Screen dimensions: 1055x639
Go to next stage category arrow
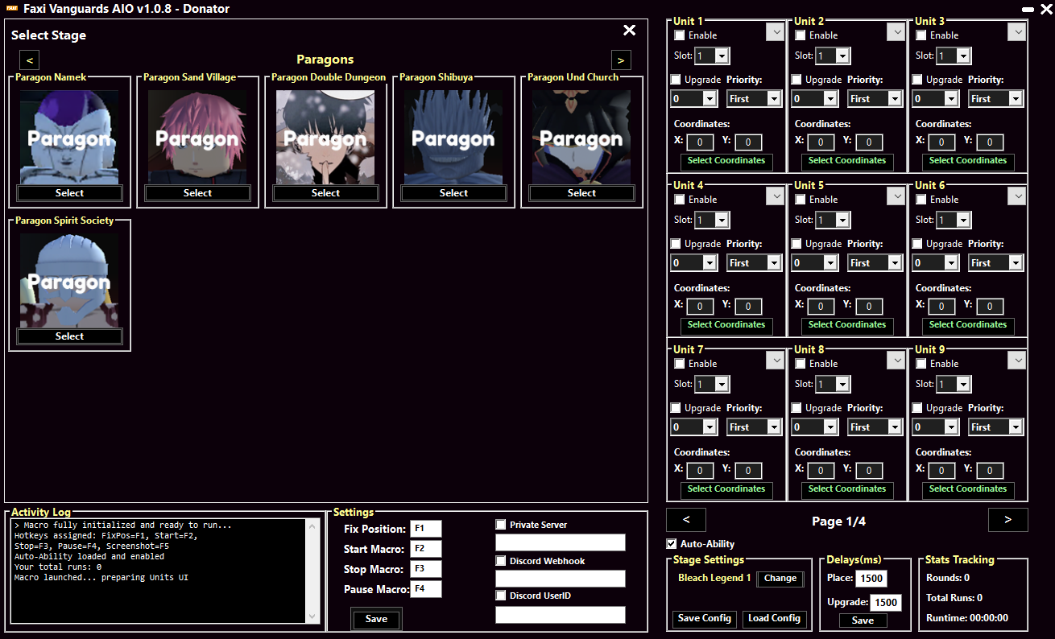[621, 60]
